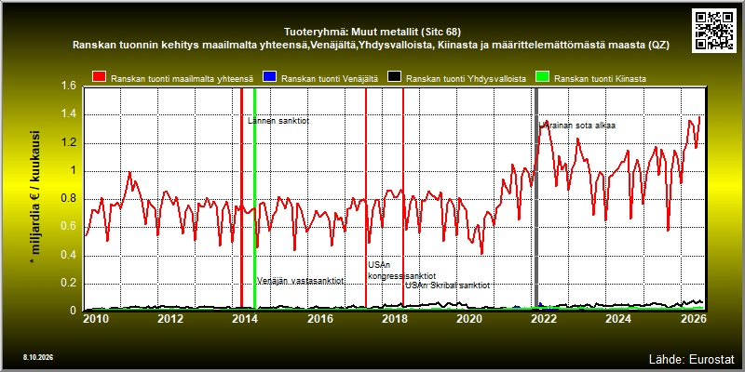745x372 pixels.
Task: Click the 'USAn kongressisanktiot' annotation
Action: [401, 270]
